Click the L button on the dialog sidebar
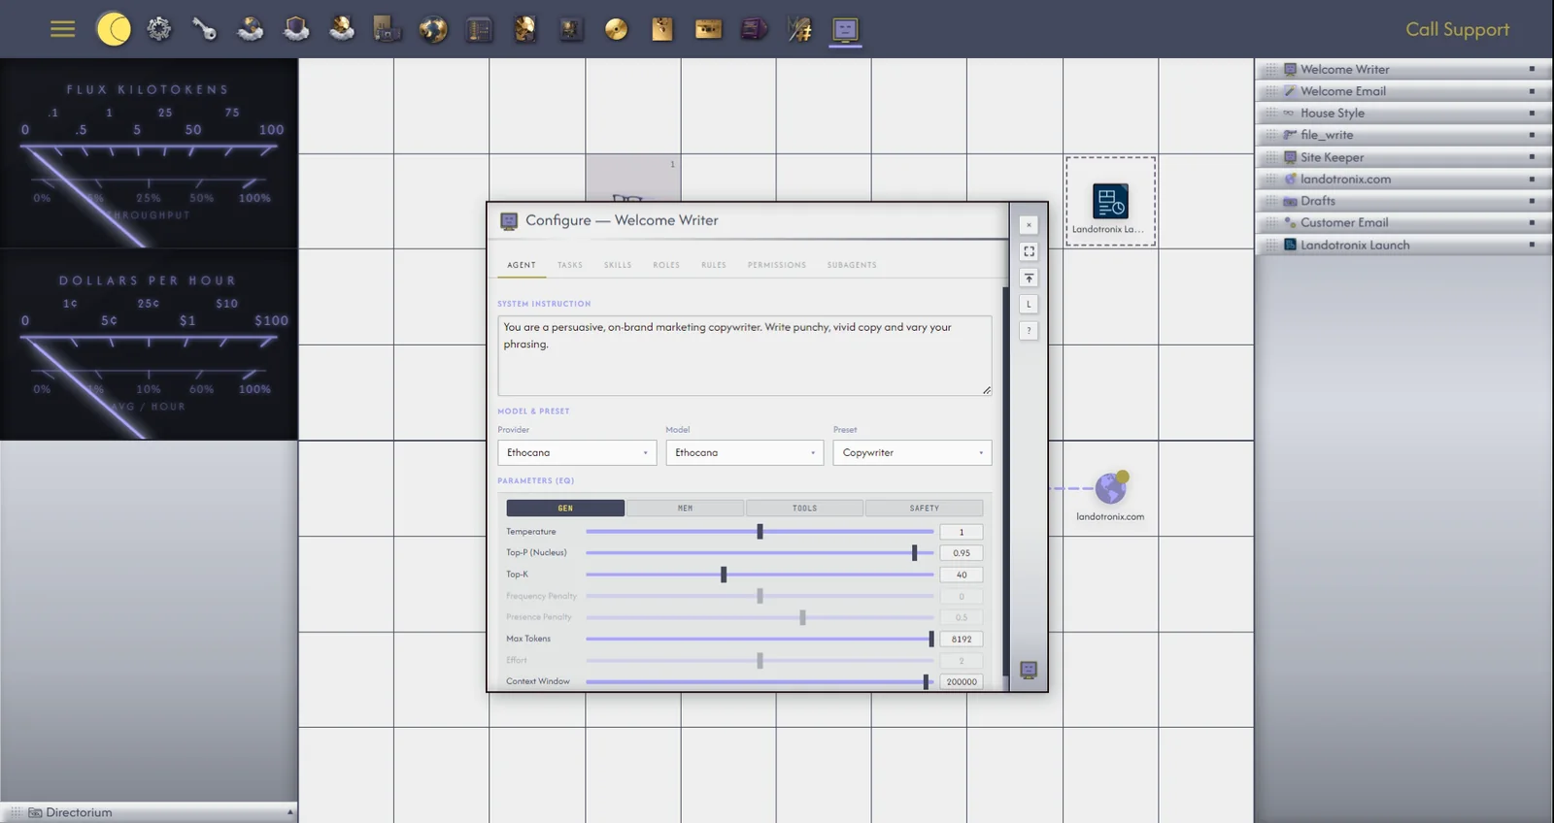 [x=1029, y=304]
